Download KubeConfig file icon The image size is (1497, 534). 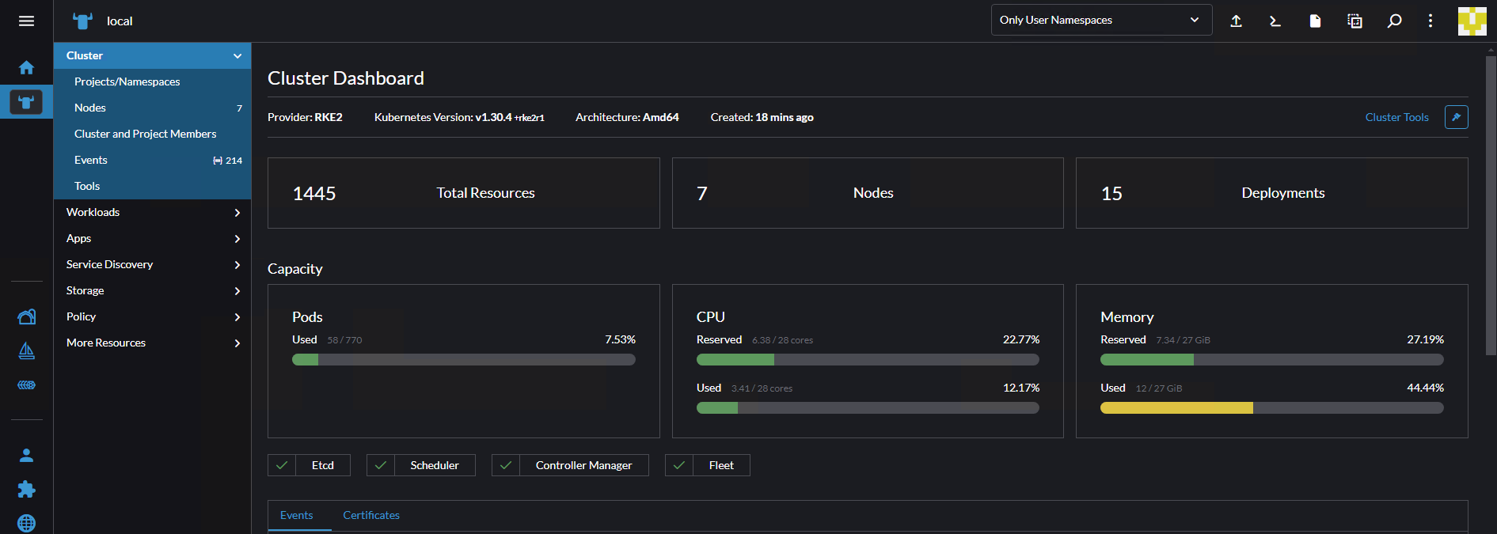coord(1315,21)
